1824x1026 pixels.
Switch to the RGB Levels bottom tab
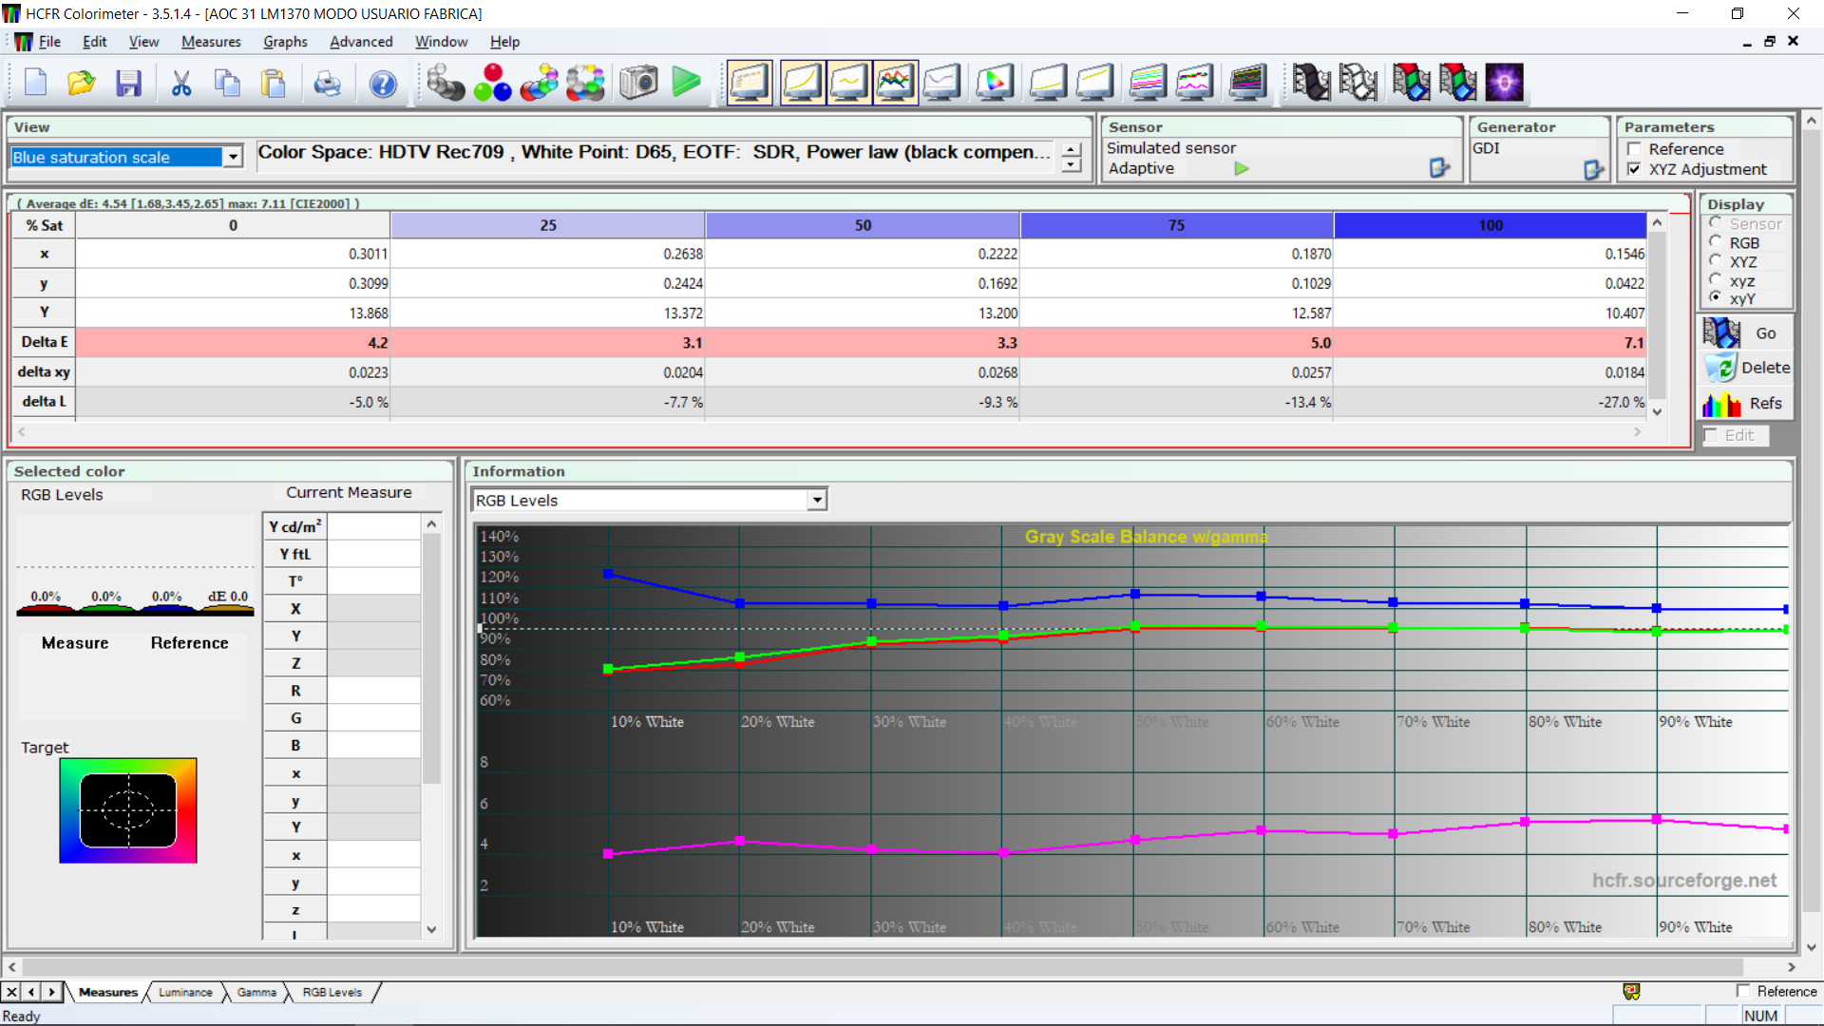[332, 992]
